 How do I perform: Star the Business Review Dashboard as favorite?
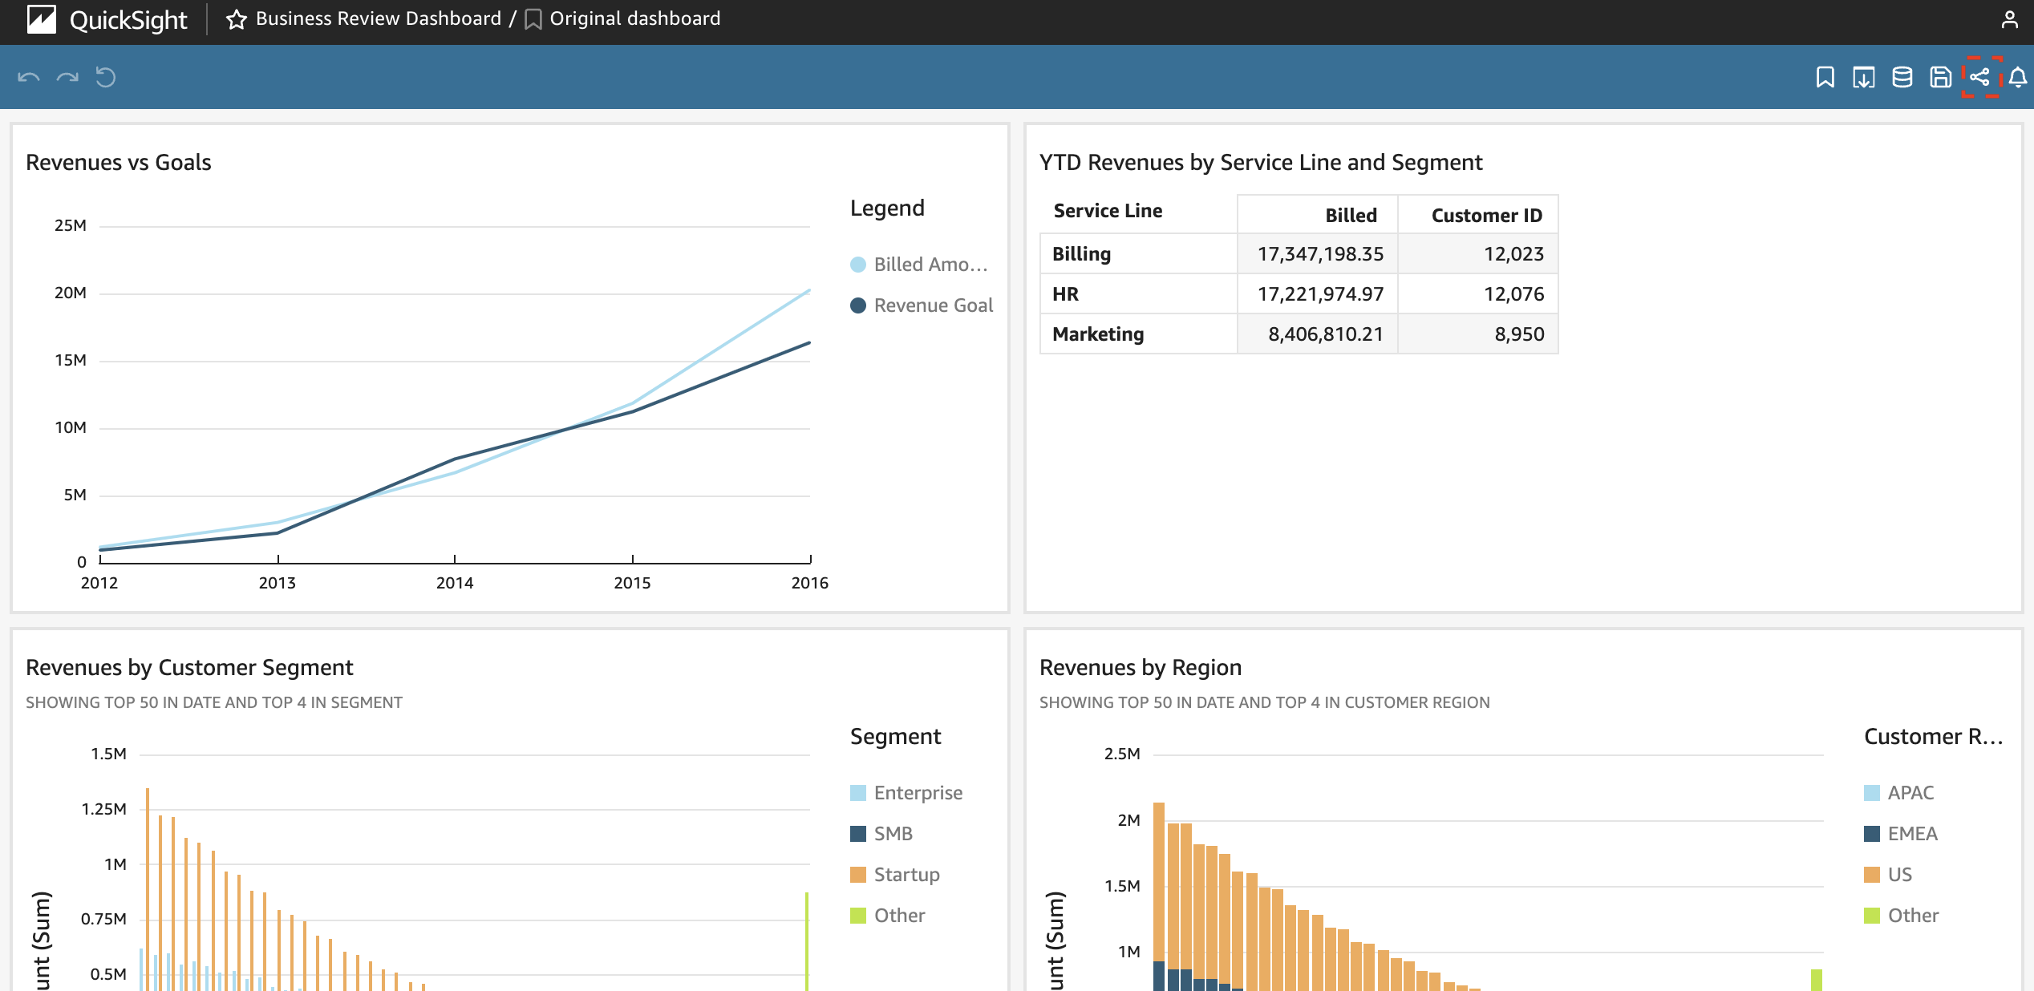(236, 19)
